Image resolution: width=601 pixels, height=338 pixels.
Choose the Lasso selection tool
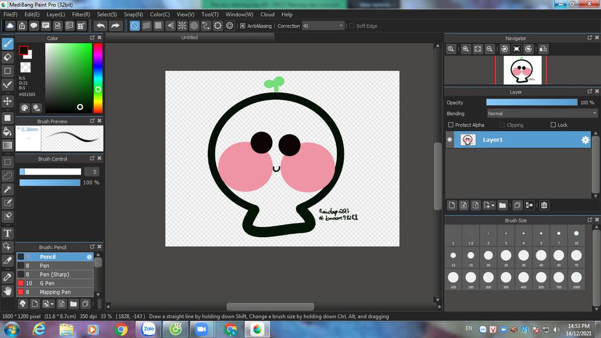(8, 176)
